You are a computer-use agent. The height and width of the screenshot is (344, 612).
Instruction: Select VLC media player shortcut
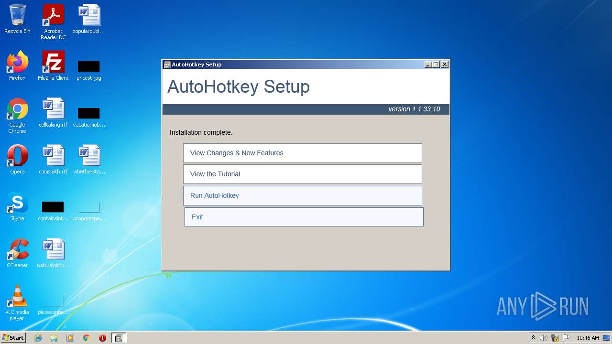(17, 303)
